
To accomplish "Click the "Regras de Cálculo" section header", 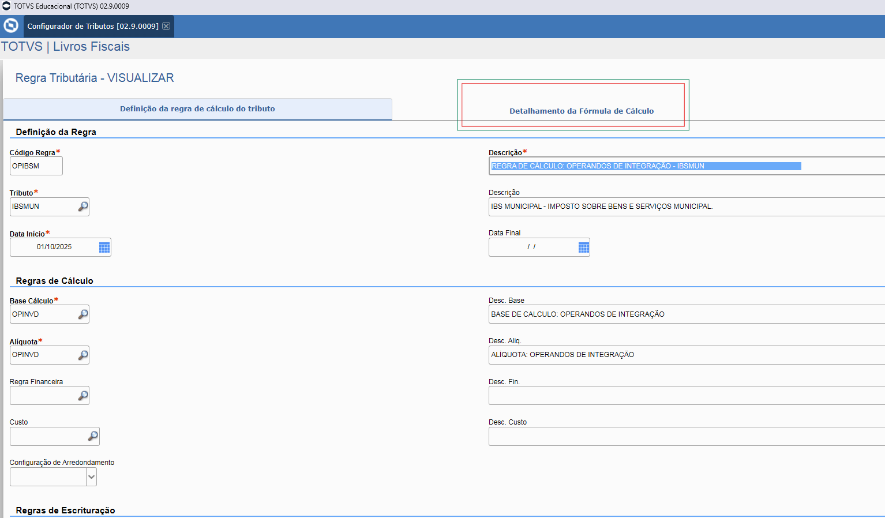I will (x=54, y=281).
